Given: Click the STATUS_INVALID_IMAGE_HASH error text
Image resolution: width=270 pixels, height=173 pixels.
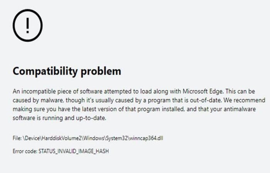Looking at the screenshot, I should 74,151.
